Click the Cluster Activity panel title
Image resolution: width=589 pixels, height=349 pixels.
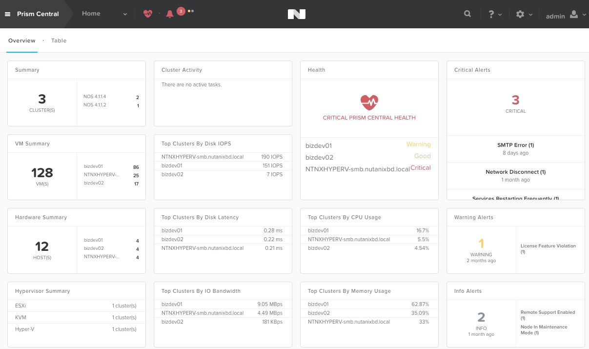(182, 70)
